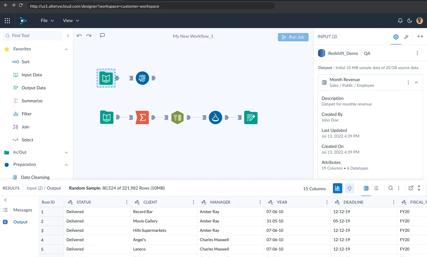Open CLIENT column options menu

point(193,202)
